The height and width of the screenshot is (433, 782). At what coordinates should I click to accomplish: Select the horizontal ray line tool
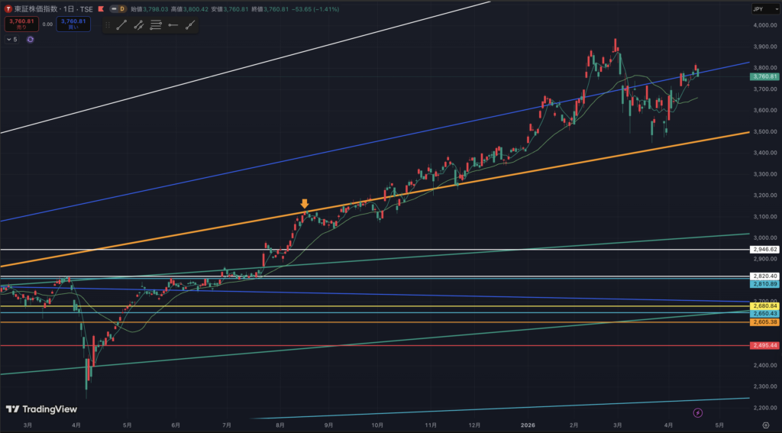point(173,24)
